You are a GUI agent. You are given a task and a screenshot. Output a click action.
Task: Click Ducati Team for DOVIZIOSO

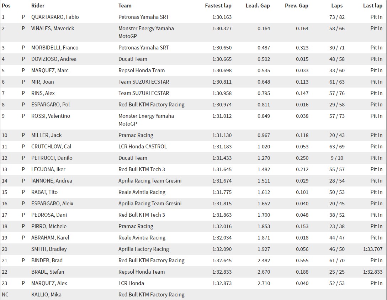tap(133, 59)
